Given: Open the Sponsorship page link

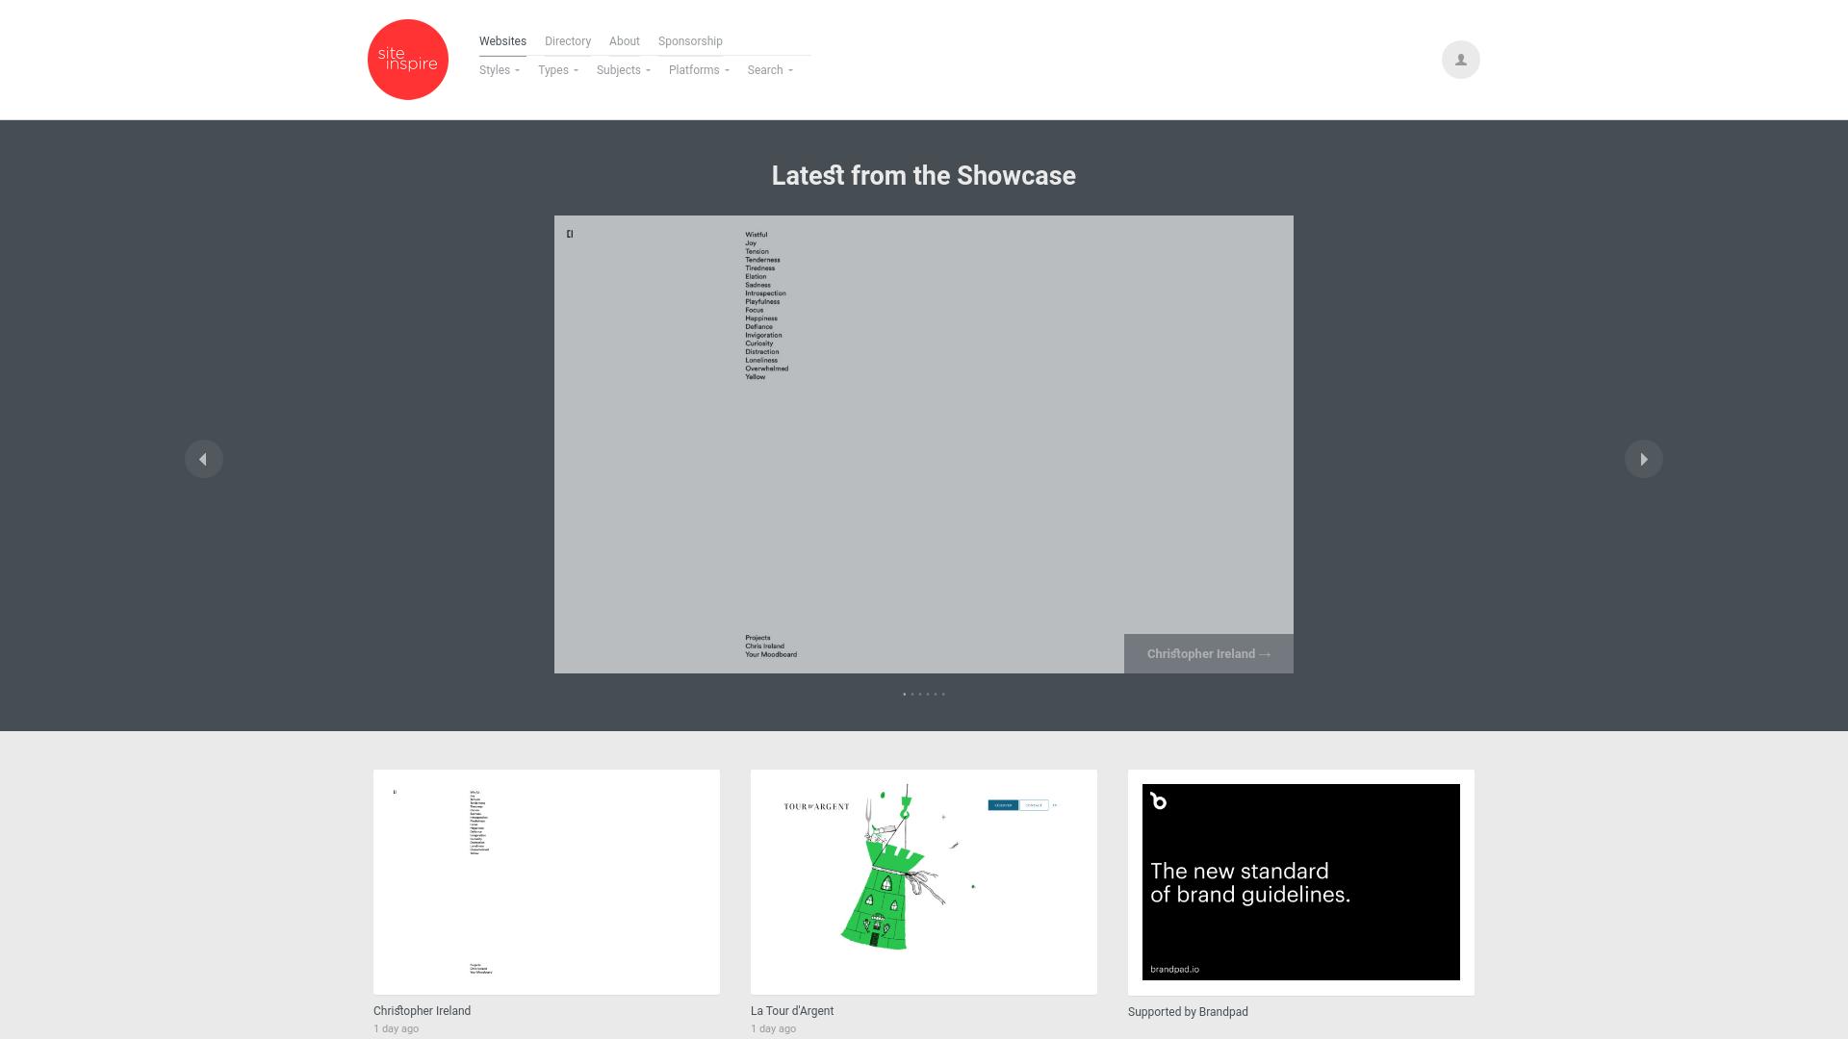Looking at the screenshot, I should [x=689, y=40].
